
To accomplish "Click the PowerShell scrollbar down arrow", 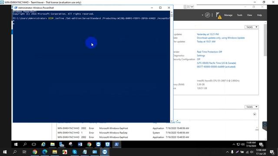I will tap(172, 121).
